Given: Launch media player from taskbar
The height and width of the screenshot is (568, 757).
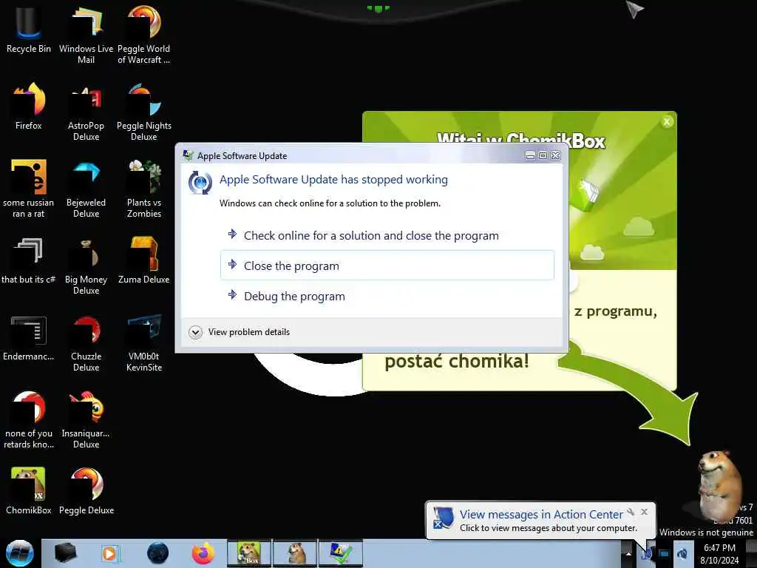Looking at the screenshot, I should [109, 553].
